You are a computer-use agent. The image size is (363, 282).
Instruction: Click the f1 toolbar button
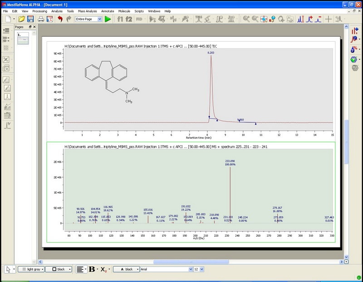(120, 19)
